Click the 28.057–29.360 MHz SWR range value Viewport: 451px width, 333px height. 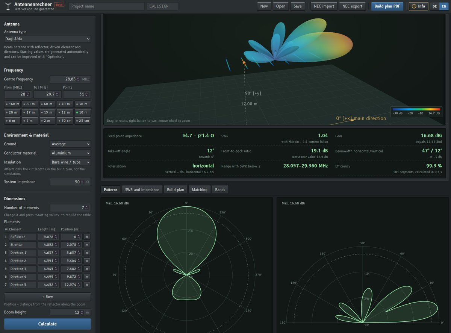pos(305,166)
